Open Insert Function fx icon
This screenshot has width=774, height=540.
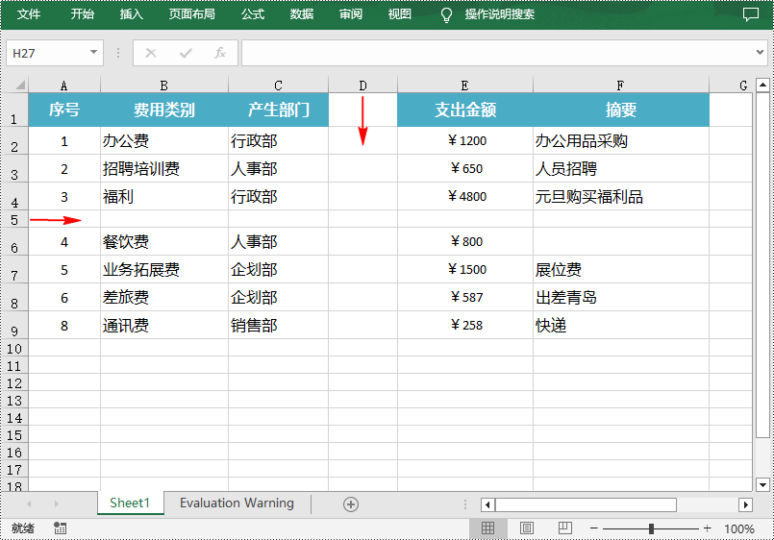pos(220,53)
